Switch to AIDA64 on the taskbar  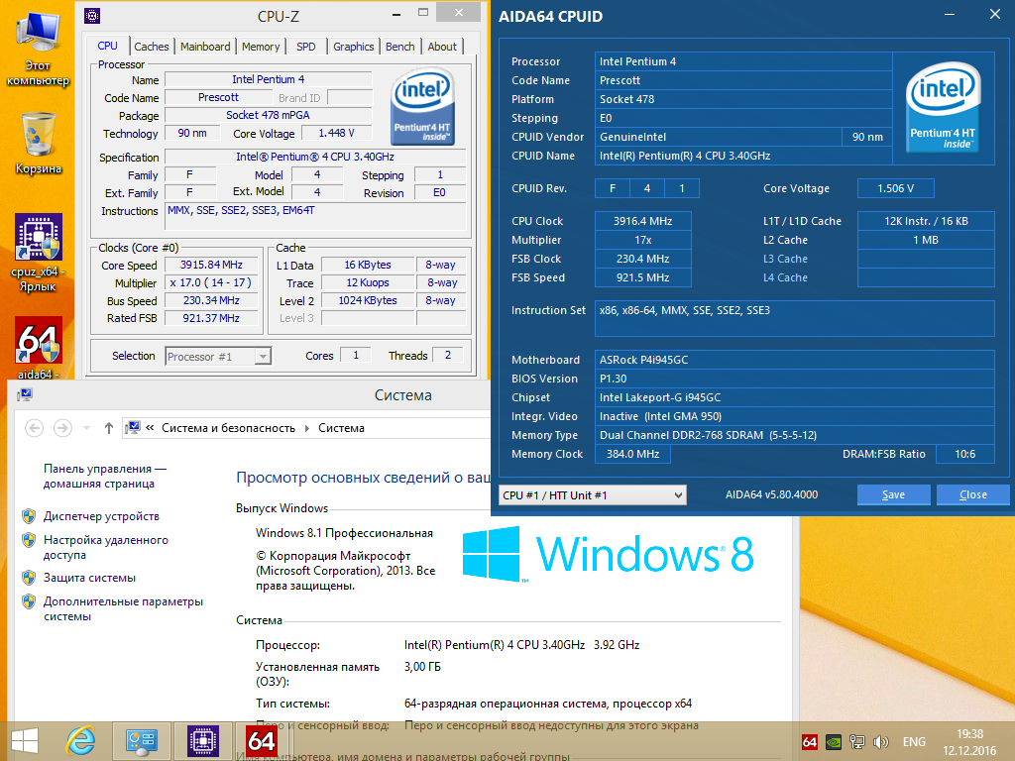coord(262,741)
